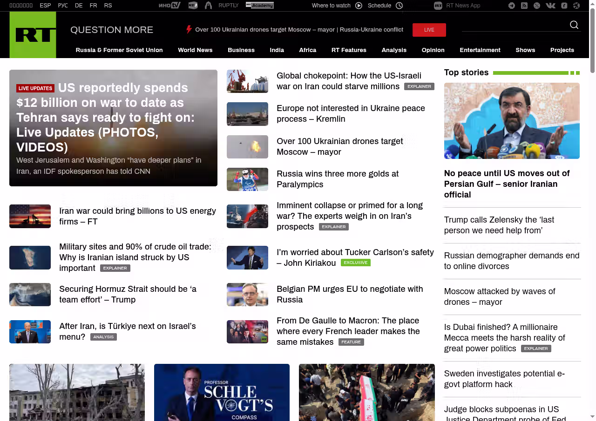Open the World News menu
Image resolution: width=596 pixels, height=421 pixels.
[195, 50]
